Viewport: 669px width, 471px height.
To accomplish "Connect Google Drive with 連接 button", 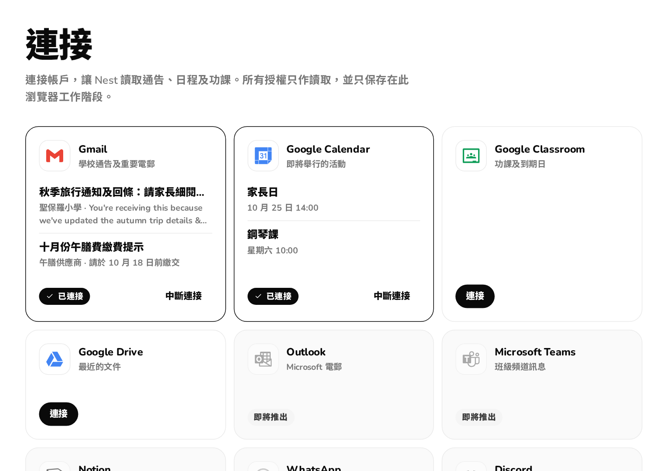I will click(58, 414).
